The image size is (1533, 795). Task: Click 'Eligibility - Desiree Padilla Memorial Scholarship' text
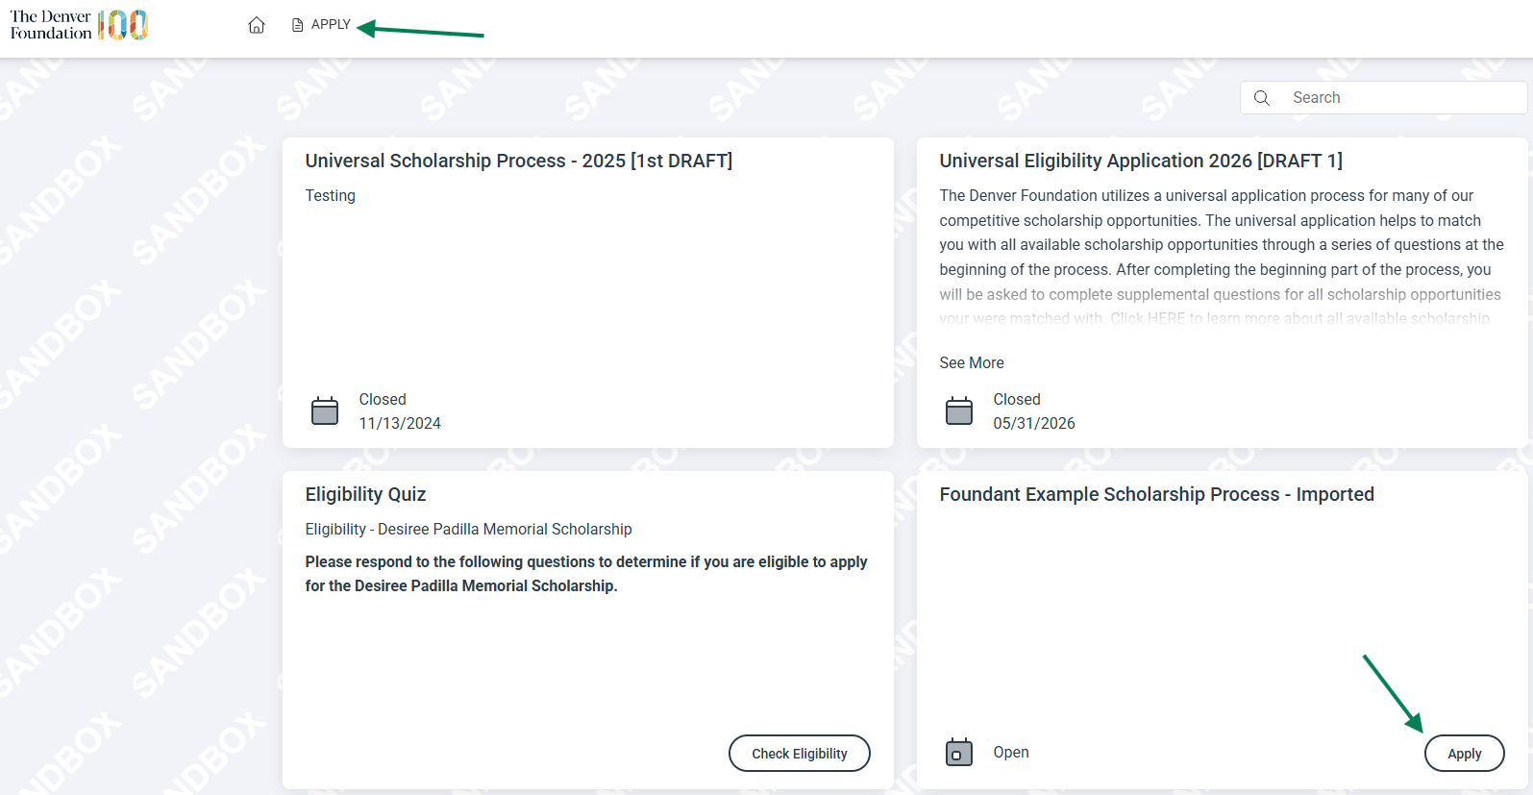click(469, 529)
